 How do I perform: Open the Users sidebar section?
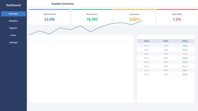(13, 35)
